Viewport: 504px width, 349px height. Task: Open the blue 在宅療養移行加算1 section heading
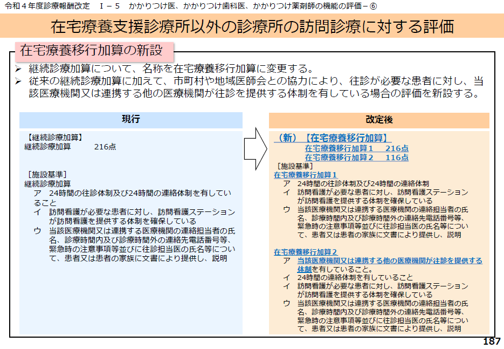[x=305, y=175]
